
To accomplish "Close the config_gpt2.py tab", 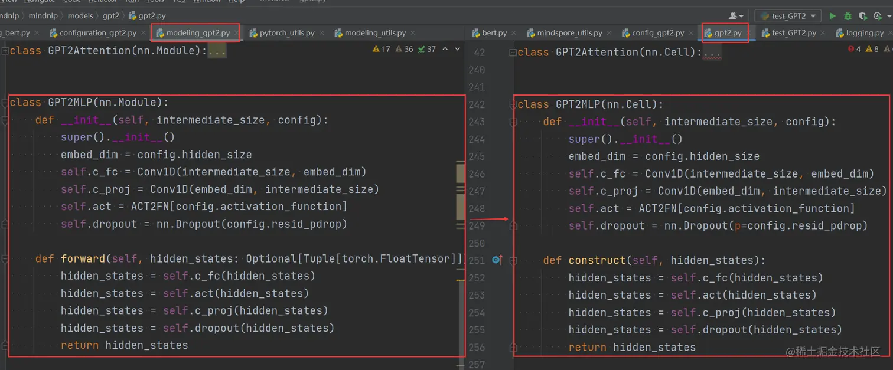I will point(690,33).
